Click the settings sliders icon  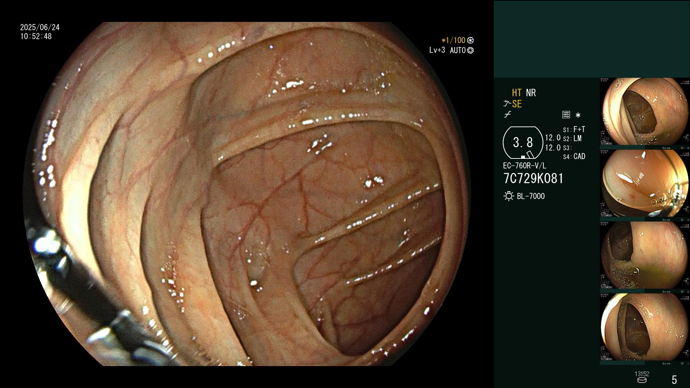566,115
